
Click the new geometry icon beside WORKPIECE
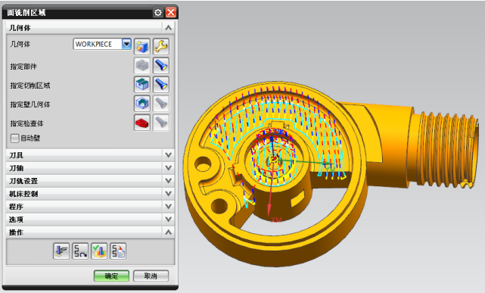(x=142, y=47)
